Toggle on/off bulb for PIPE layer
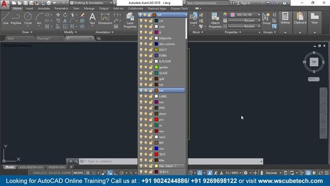The width and height of the screenshot is (330, 186). coord(141,108)
